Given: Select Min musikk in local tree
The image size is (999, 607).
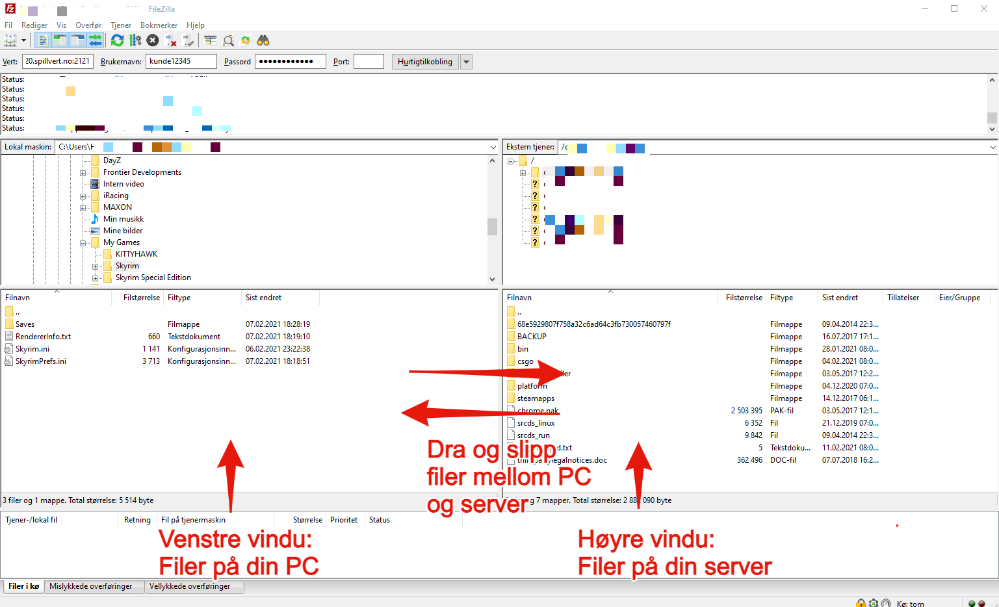Looking at the screenshot, I should pos(123,219).
